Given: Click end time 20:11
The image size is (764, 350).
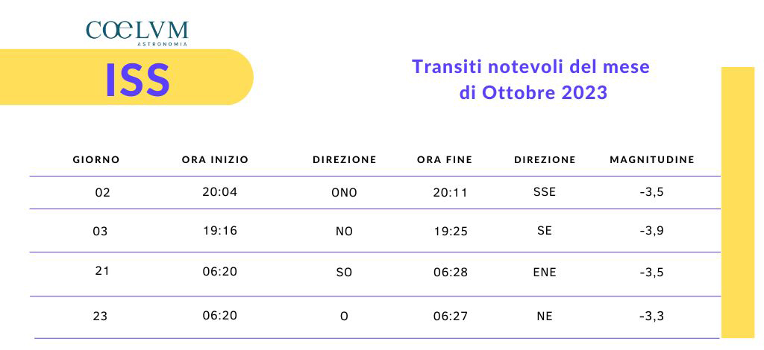Looking at the screenshot, I should [451, 192].
